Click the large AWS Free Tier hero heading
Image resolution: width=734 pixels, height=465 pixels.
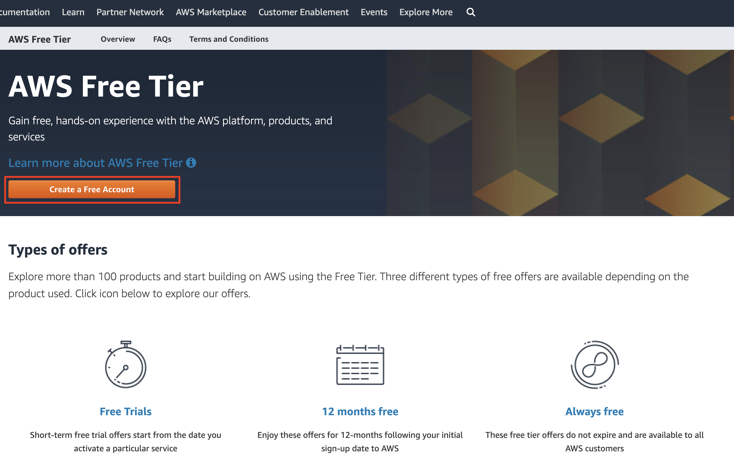pos(106,86)
